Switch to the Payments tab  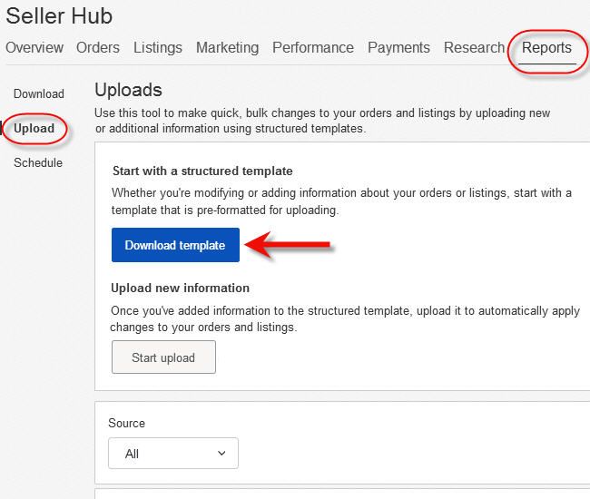[398, 48]
